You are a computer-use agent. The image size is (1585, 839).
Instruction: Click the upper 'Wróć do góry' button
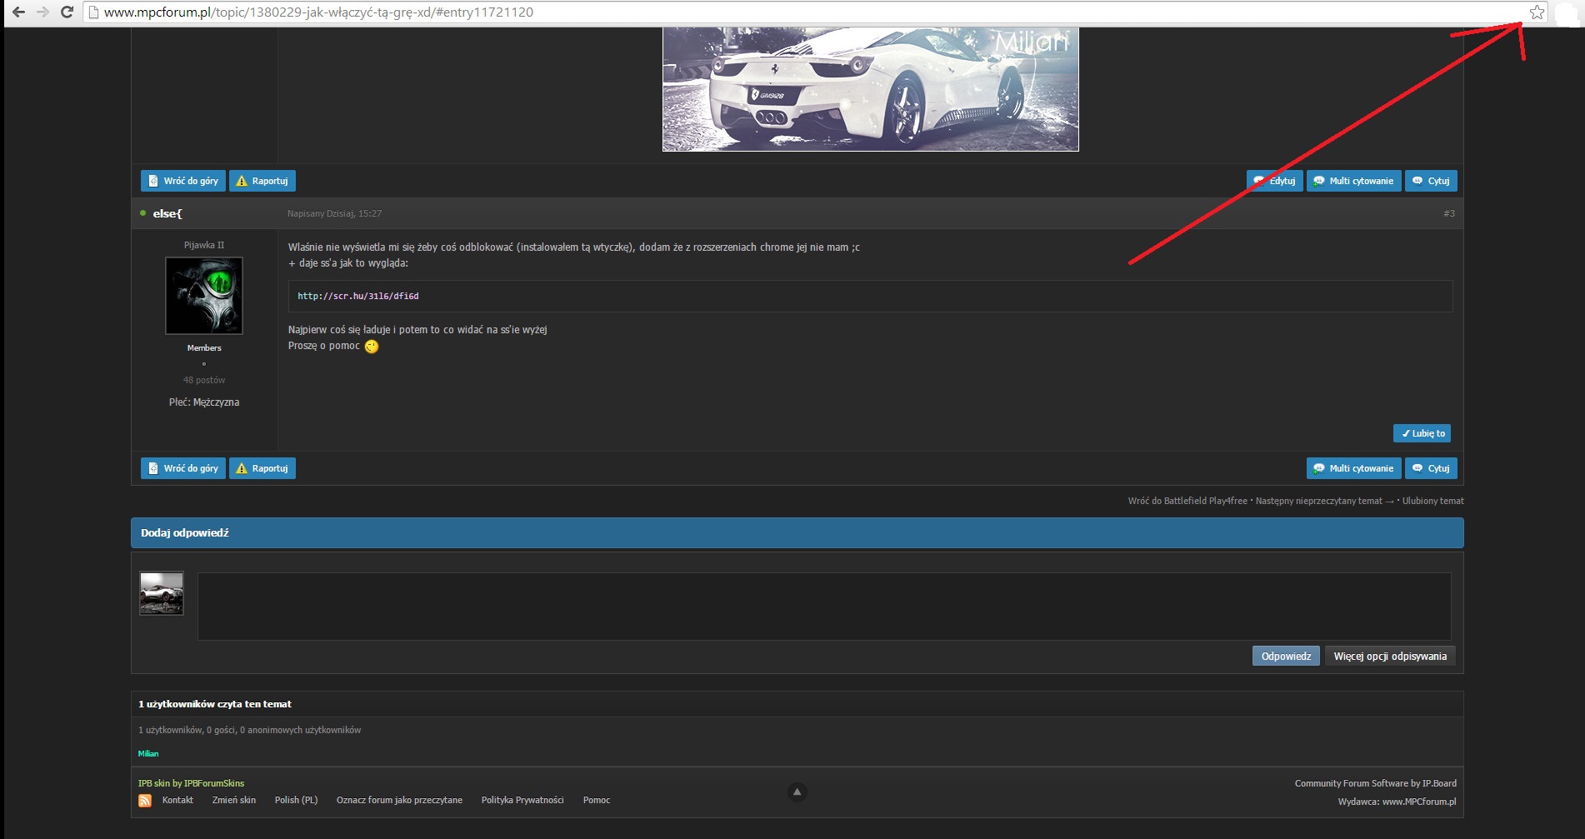[x=183, y=181]
